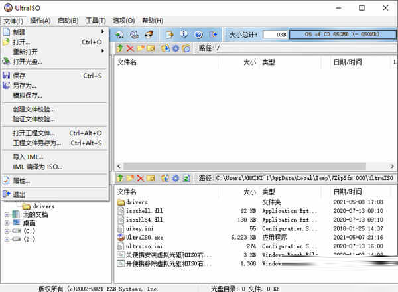Expand the 我的文档 tree node
This screenshot has width=398, height=292.
coord(7,215)
